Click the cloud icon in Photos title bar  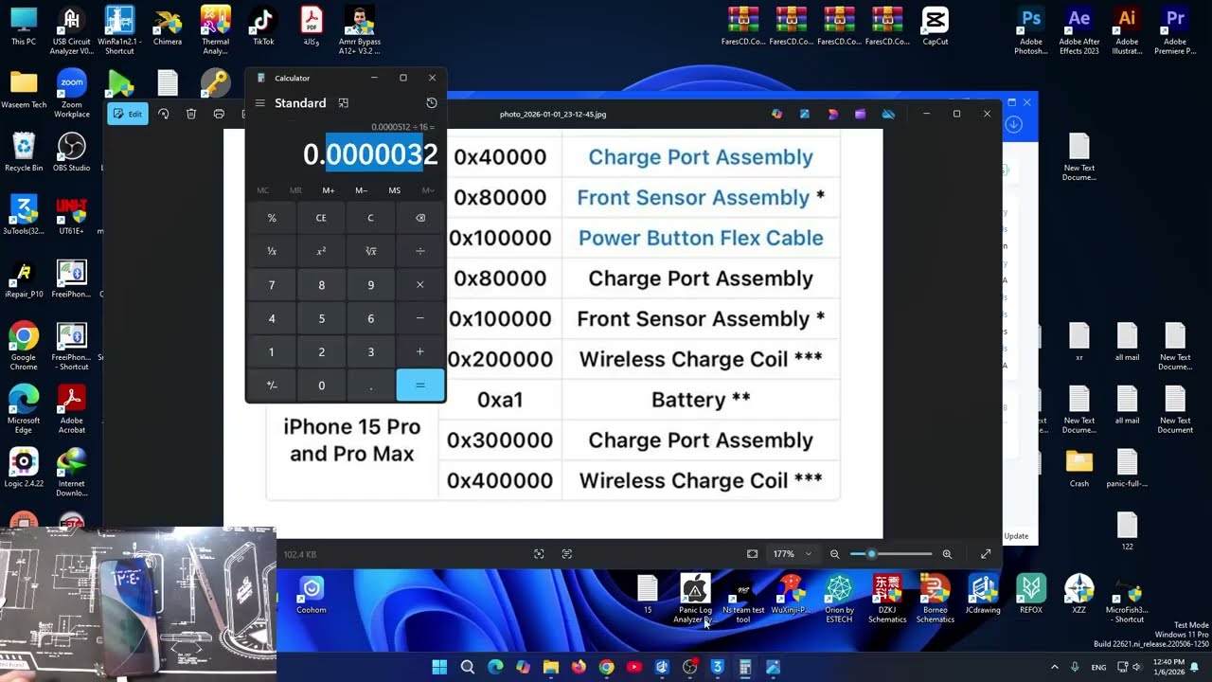(888, 114)
